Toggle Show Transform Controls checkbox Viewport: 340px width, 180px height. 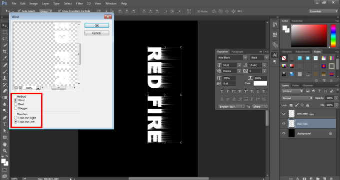pyautogui.click(x=59, y=11)
